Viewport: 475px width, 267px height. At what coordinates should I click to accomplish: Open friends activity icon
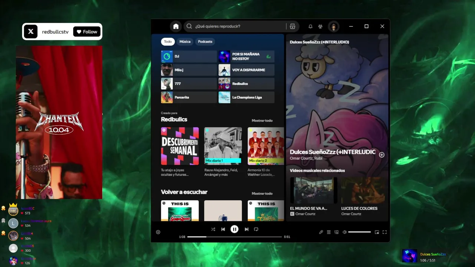[320, 26]
